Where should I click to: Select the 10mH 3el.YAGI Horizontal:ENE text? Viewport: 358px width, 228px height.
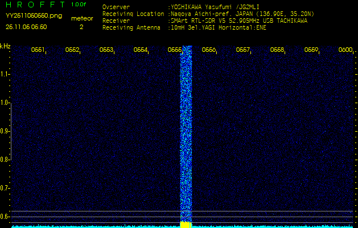pyautogui.click(x=218, y=28)
